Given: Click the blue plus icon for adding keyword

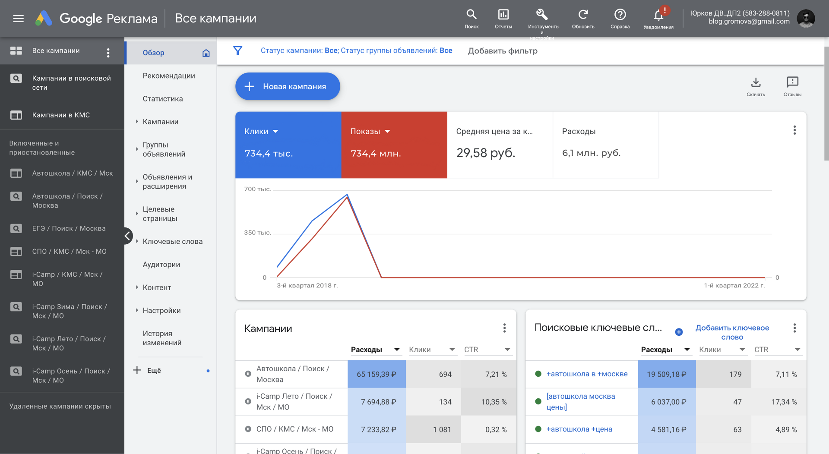Looking at the screenshot, I should coord(679,332).
